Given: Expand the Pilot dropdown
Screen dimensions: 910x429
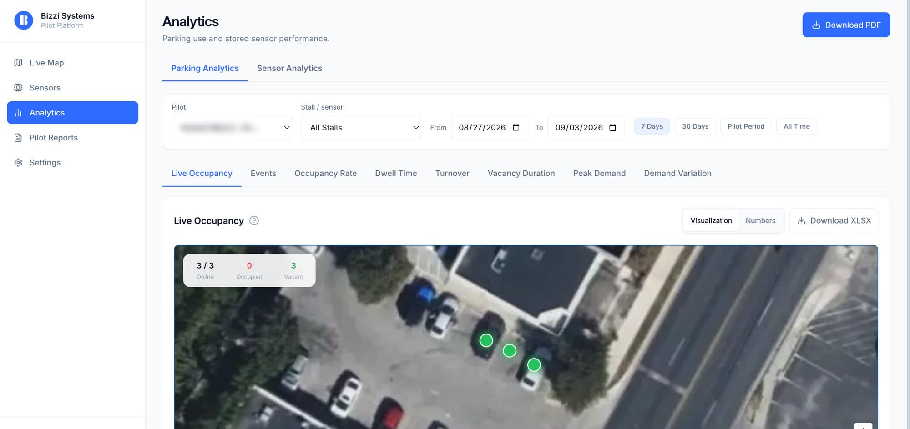Looking at the screenshot, I should pyautogui.click(x=232, y=128).
